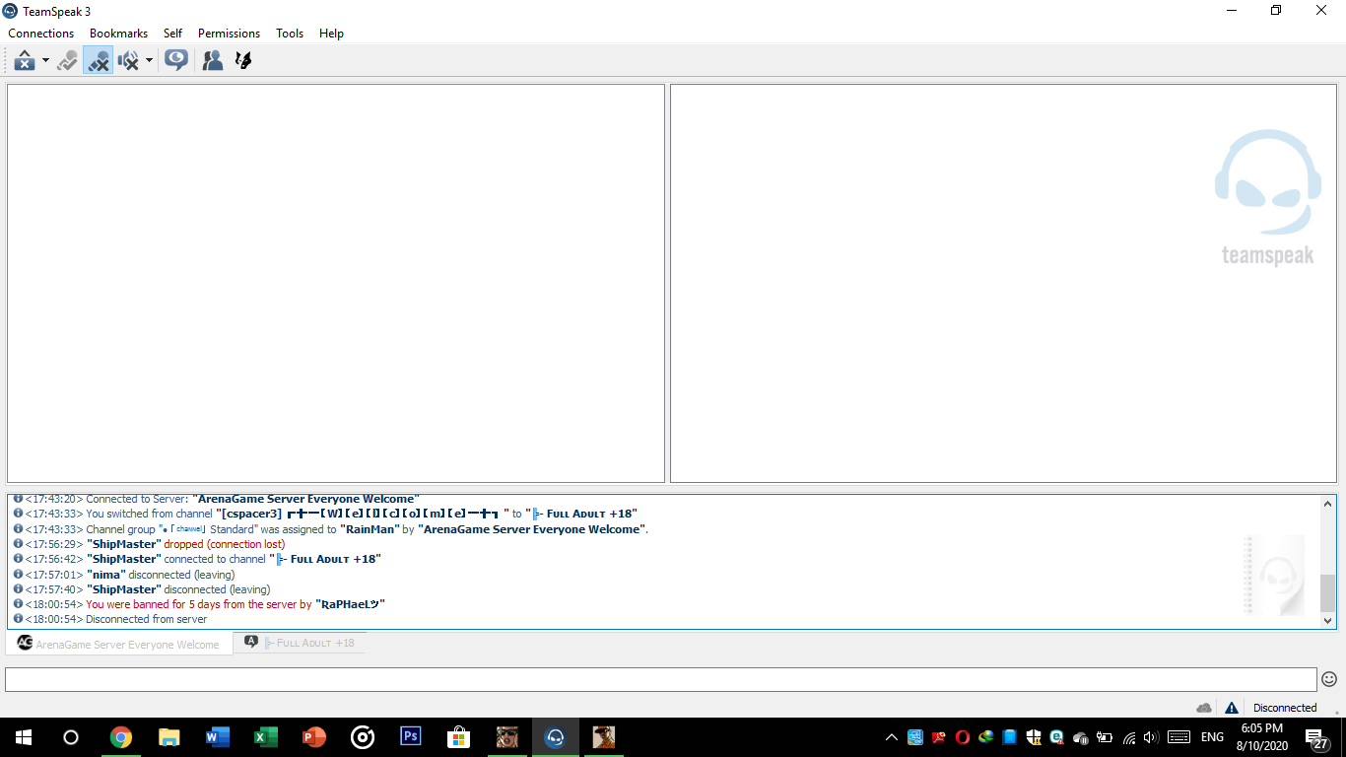Click the chat message input field
1346x757 pixels.
click(660, 679)
